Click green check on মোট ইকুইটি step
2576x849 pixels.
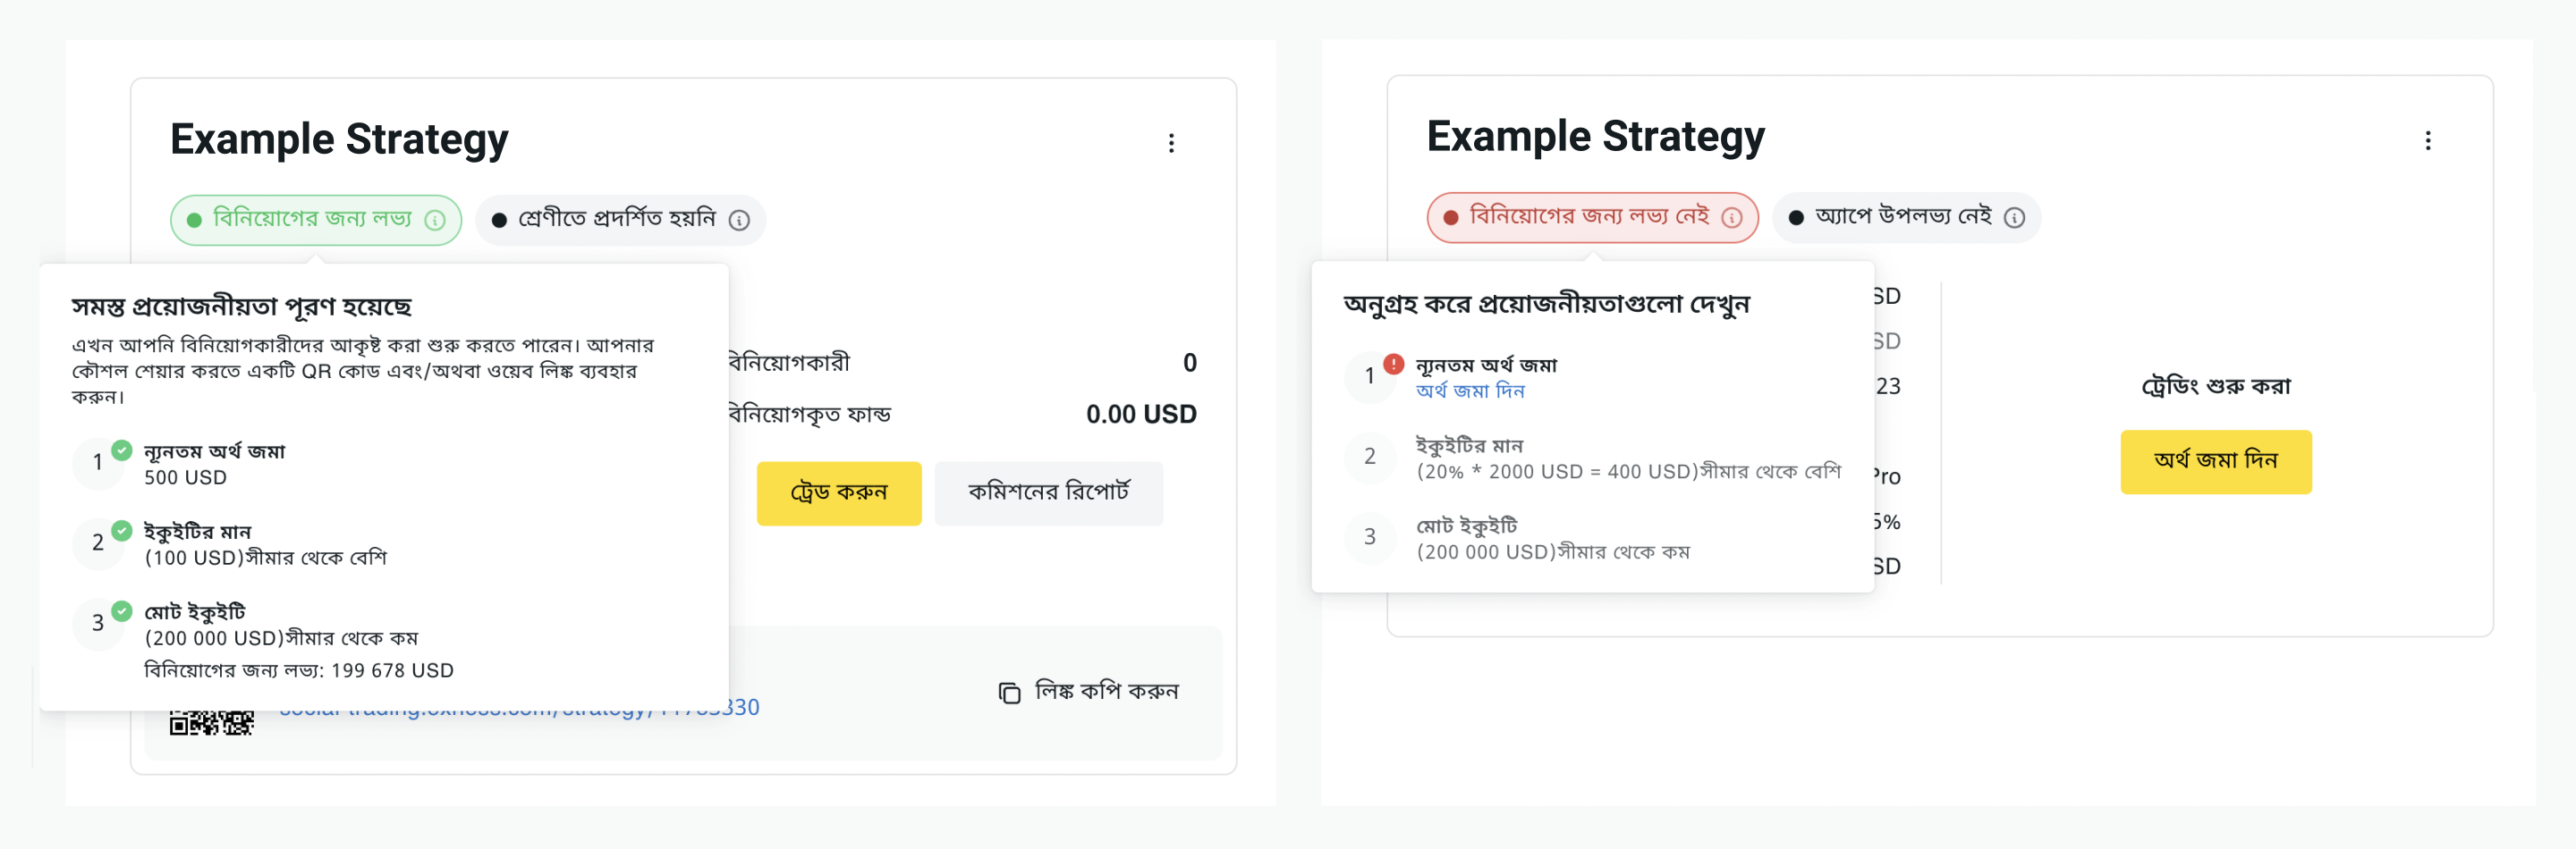coord(121,610)
